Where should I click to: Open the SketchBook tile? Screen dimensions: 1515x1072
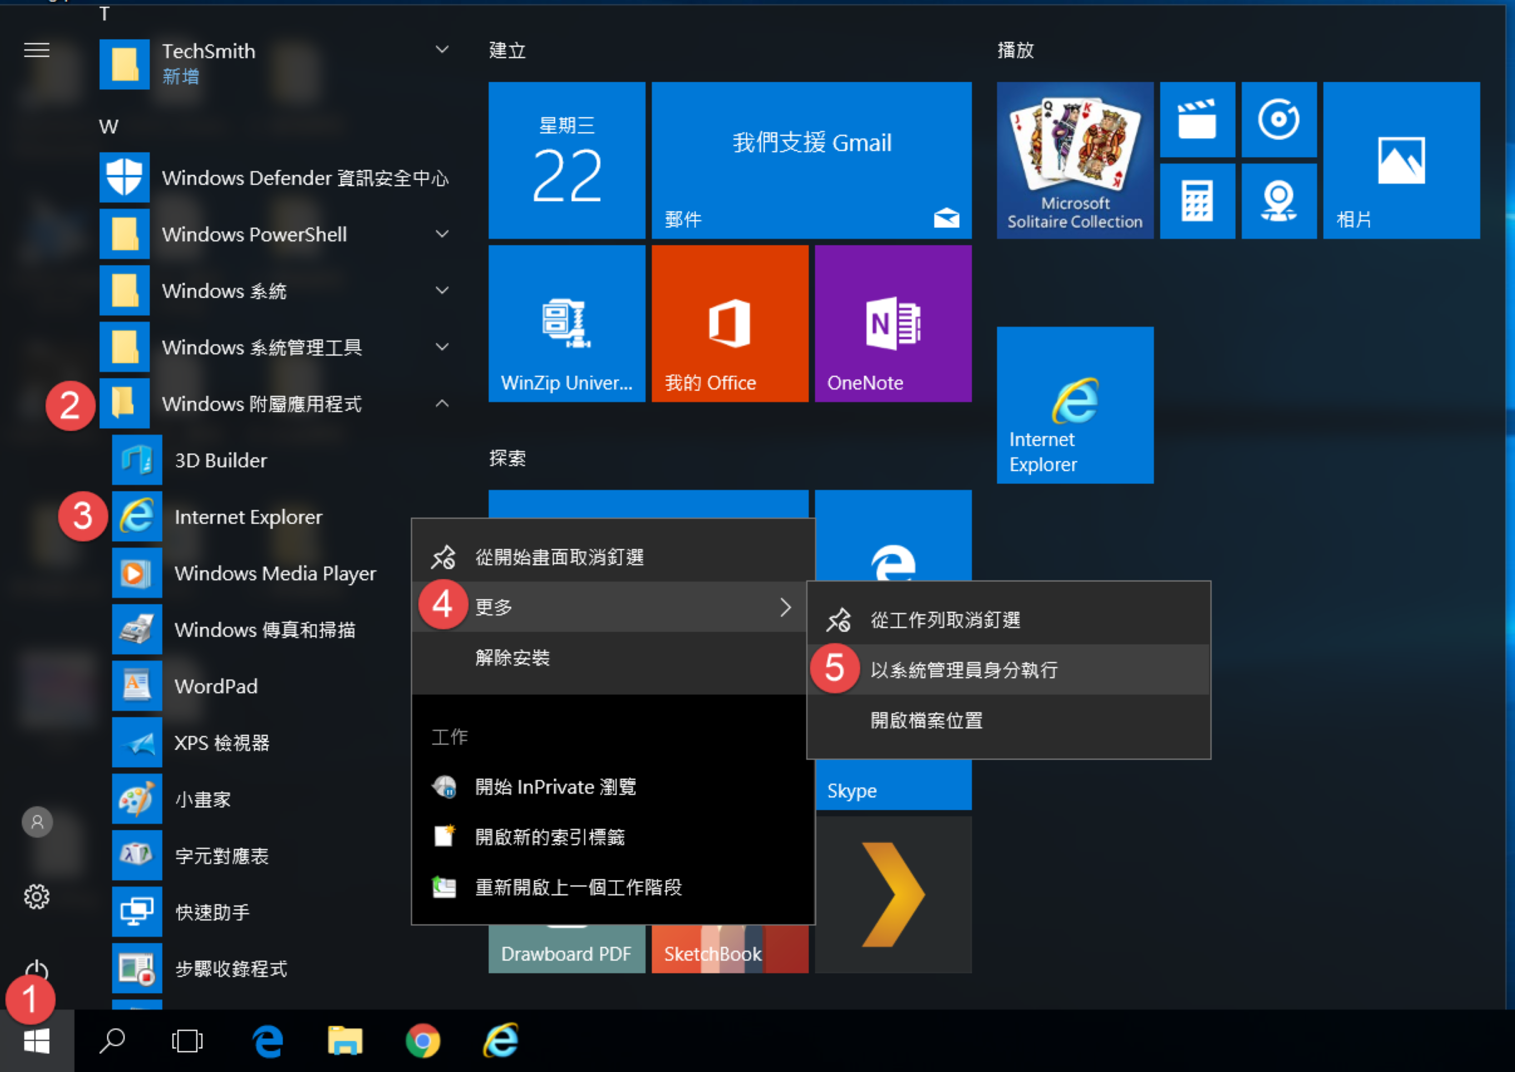(x=730, y=949)
